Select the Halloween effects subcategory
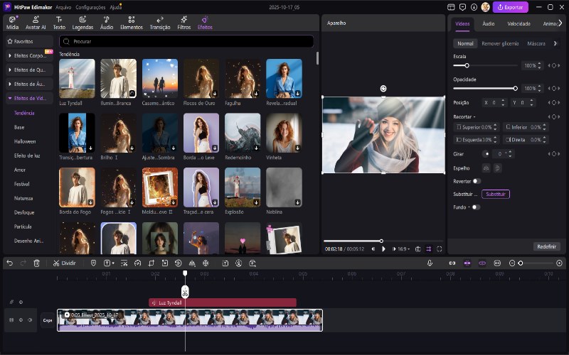The image size is (569, 355). (25, 141)
